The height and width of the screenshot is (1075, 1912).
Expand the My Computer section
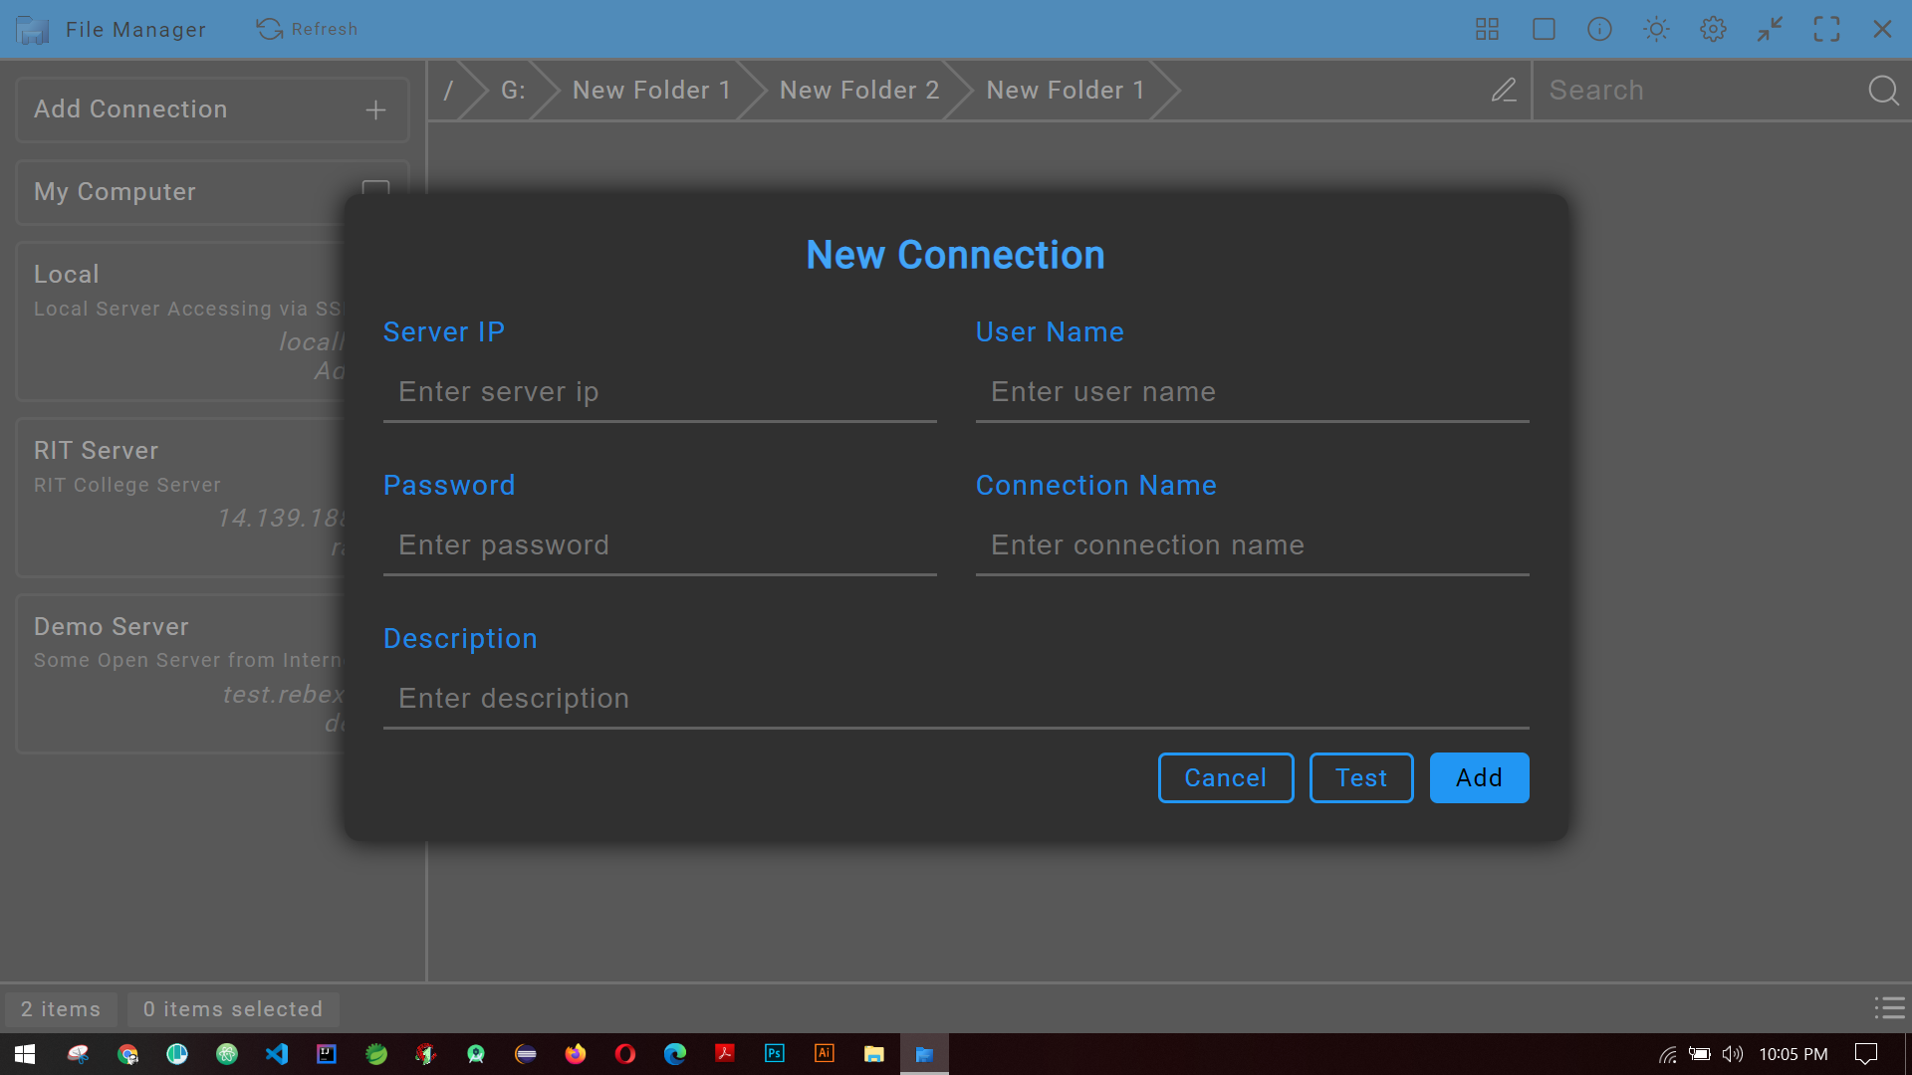click(375, 192)
